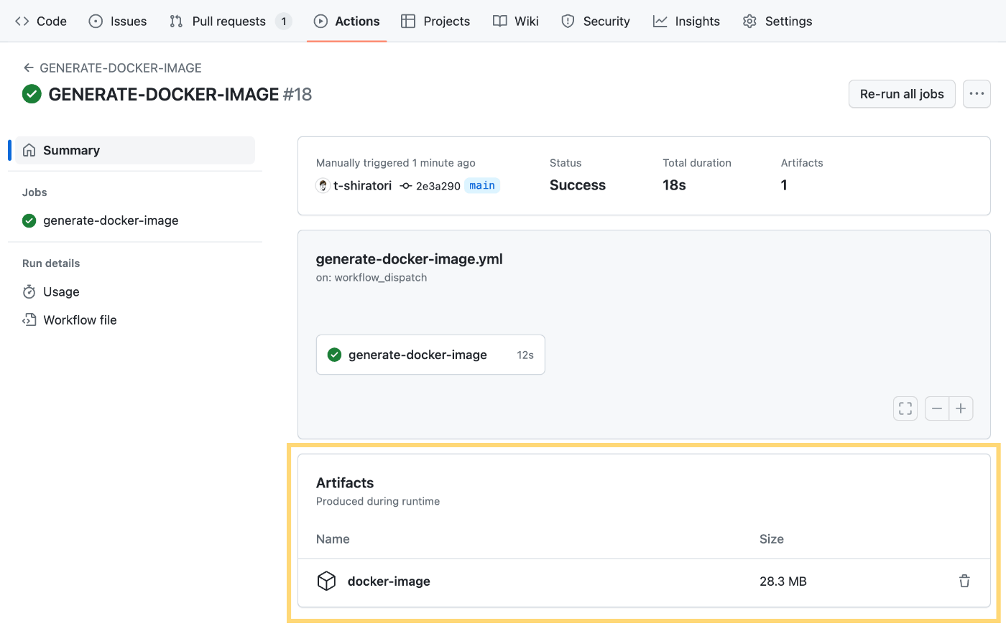1006x631 pixels.
Task: Open the three-dot more options menu
Action: point(977,94)
